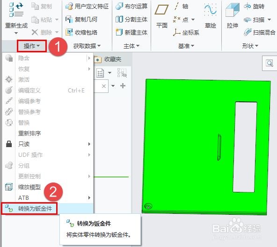
Task: Click the model tree settings list icon
Action: [100, 73]
